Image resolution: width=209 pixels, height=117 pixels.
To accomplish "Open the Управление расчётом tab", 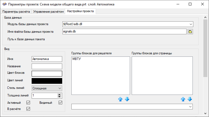I will 49,12.
